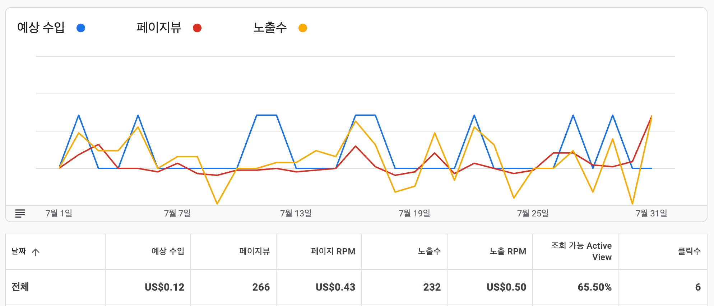Select the 페이지뷰 legend label

coord(159,28)
